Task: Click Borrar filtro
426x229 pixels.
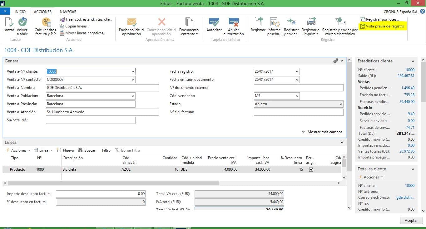Action: (127, 150)
